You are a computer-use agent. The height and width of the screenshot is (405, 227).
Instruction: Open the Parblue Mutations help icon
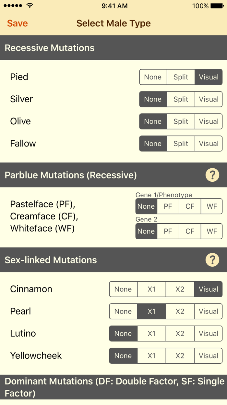point(212,175)
